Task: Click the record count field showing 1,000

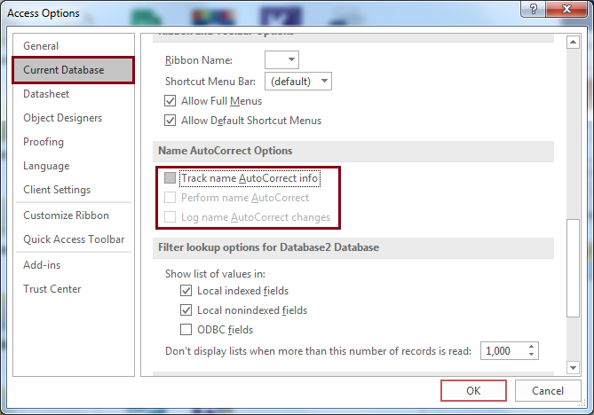Action: 503,351
